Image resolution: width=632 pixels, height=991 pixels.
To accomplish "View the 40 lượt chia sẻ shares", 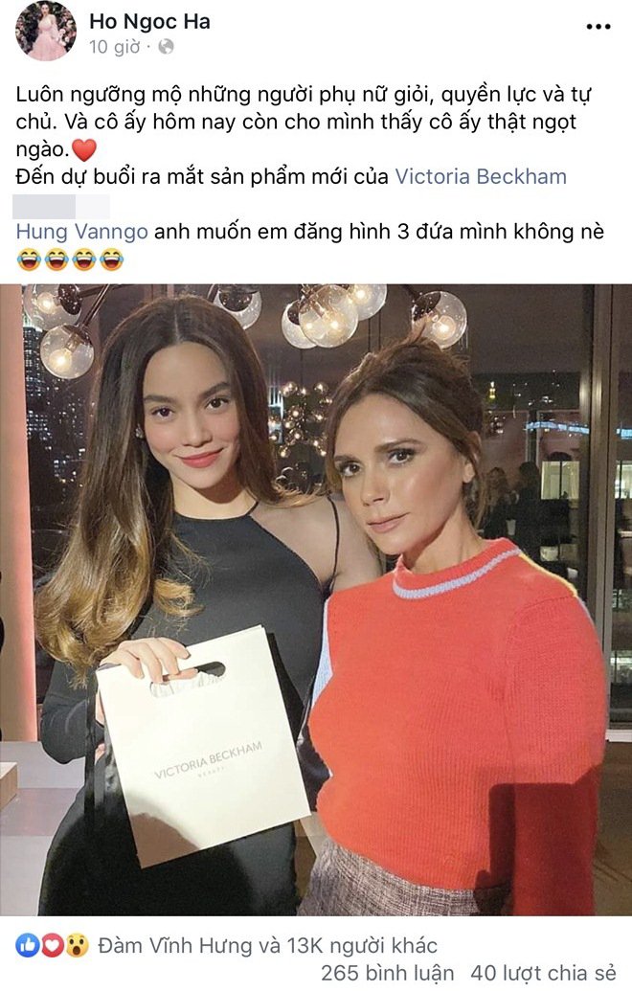I will [x=544, y=974].
